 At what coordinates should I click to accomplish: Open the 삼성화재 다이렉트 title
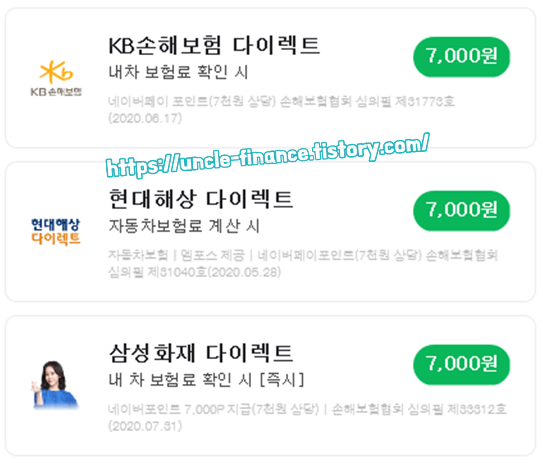coord(201,353)
